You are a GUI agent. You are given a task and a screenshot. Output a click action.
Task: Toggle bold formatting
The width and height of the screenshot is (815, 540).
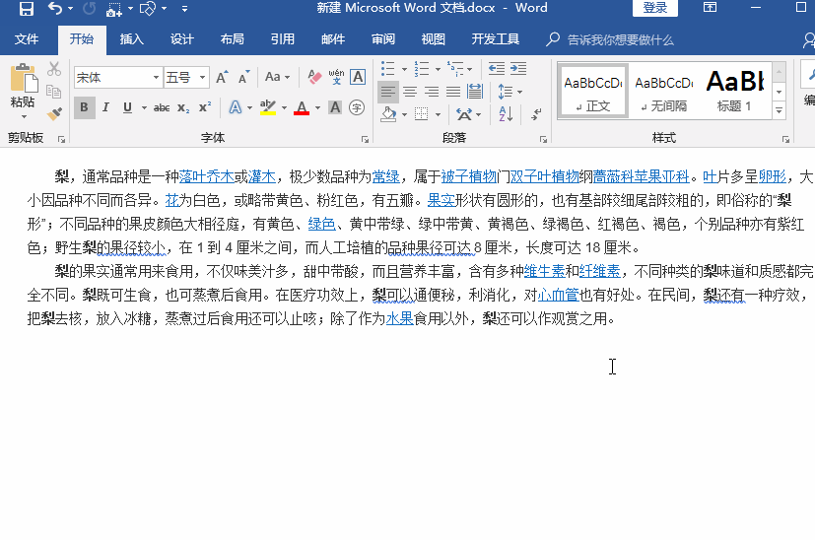tap(84, 107)
